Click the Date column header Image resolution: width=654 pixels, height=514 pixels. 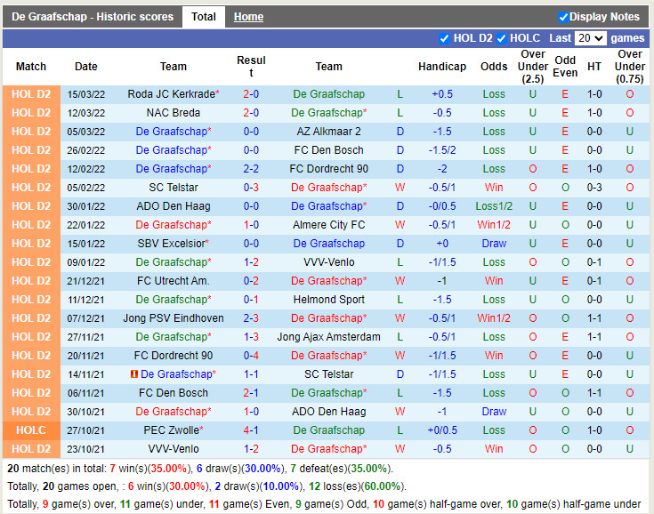pos(86,67)
